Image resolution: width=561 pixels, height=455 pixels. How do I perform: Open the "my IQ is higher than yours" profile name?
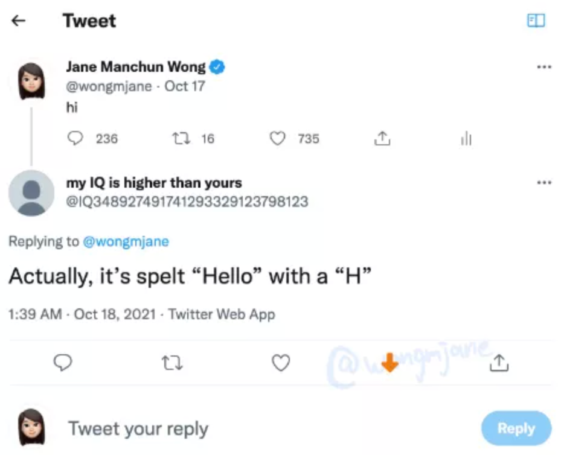click(154, 182)
